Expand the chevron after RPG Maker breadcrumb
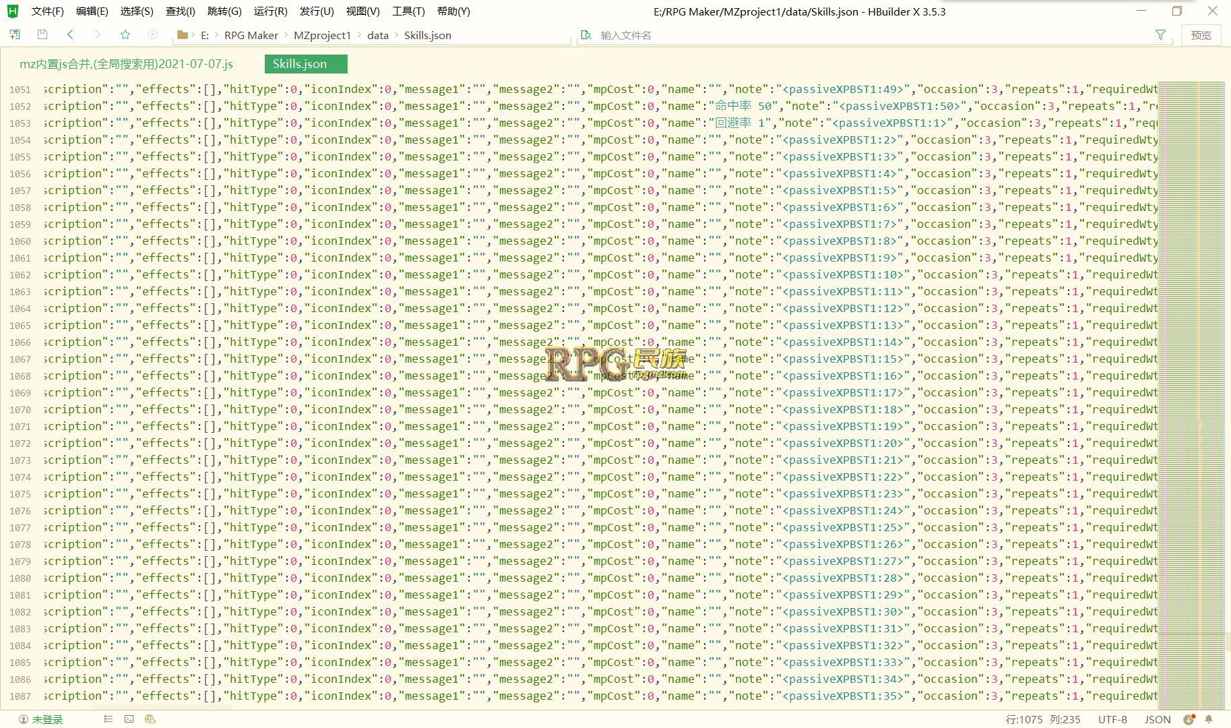1231x728 pixels. (x=286, y=35)
